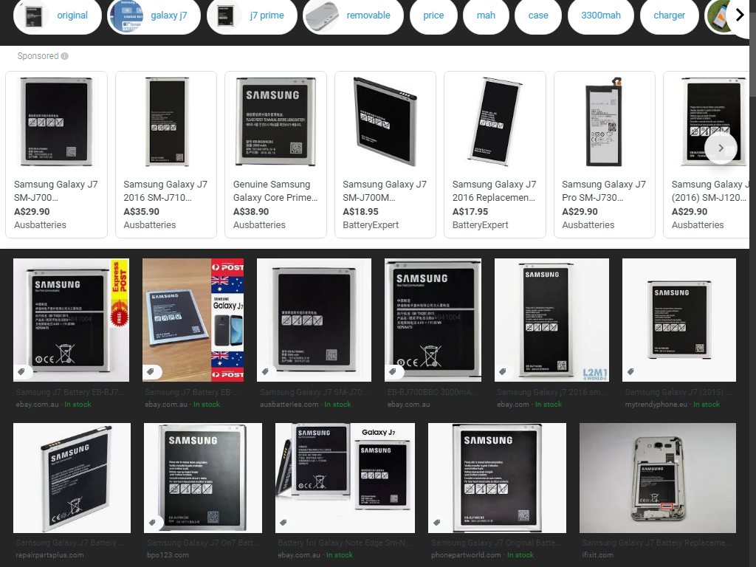Screen dimensions: 756x567
Task: Open Samsung Galaxy J (2016) SM-J120 ad
Action: [x=707, y=155]
